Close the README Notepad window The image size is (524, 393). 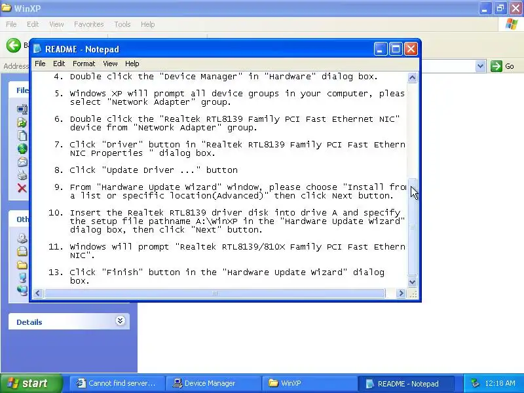tap(411, 49)
